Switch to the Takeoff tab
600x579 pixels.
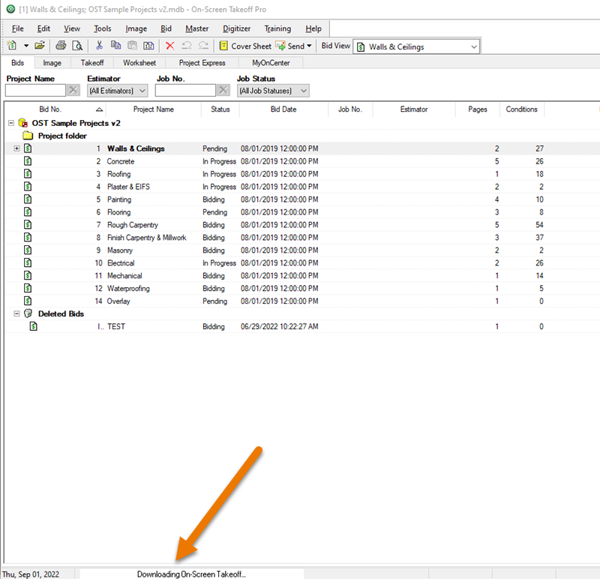[92, 63]
